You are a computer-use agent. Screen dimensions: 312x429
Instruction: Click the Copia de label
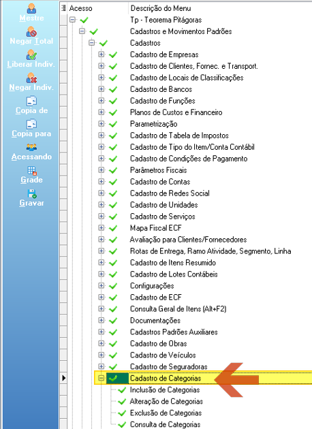click(x=31, y=110)
